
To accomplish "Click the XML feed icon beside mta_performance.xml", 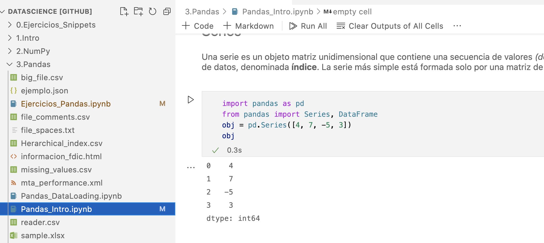I will (x=14, y=183).
